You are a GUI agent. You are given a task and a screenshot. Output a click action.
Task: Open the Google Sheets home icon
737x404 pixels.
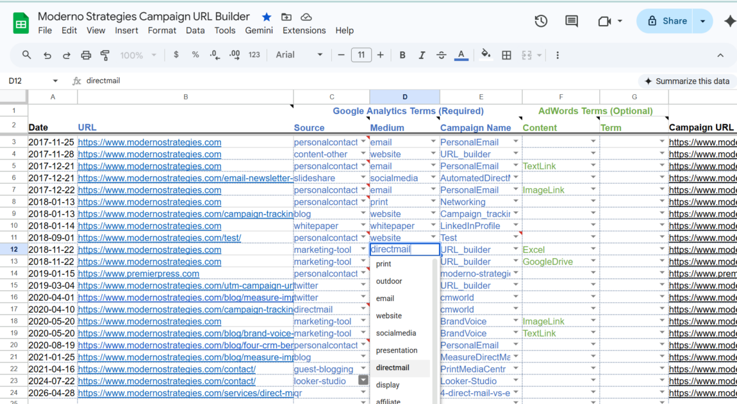(21, 23)
